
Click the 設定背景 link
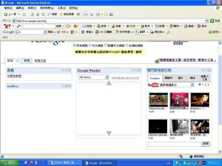(x=189, y=60)
